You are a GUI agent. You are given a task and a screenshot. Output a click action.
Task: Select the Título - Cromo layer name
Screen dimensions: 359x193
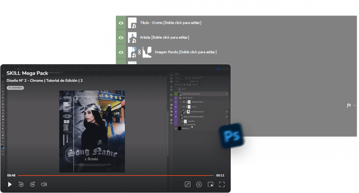[x=170, y=23]
